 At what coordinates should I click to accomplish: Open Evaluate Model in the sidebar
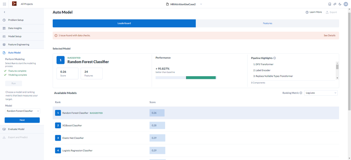coord(16,129)
